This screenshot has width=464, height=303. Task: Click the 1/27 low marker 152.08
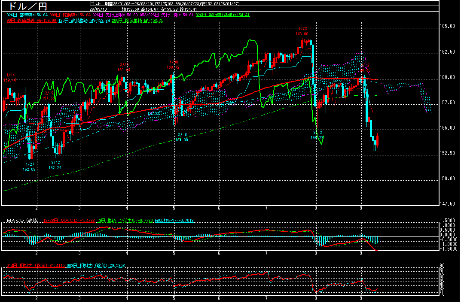coord(29,167)
